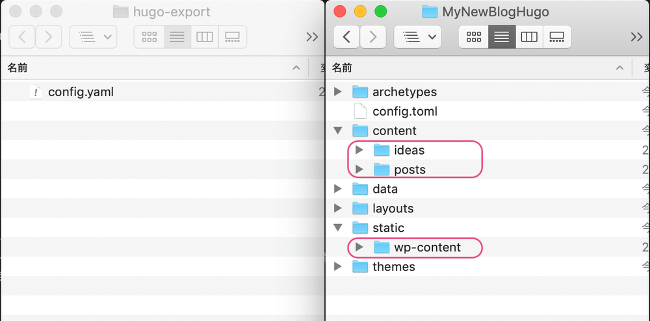Select column view in MyNewBlogHugo window
Image resolution: width=650 pixels, height=321 pixels.
coord(529,37)
